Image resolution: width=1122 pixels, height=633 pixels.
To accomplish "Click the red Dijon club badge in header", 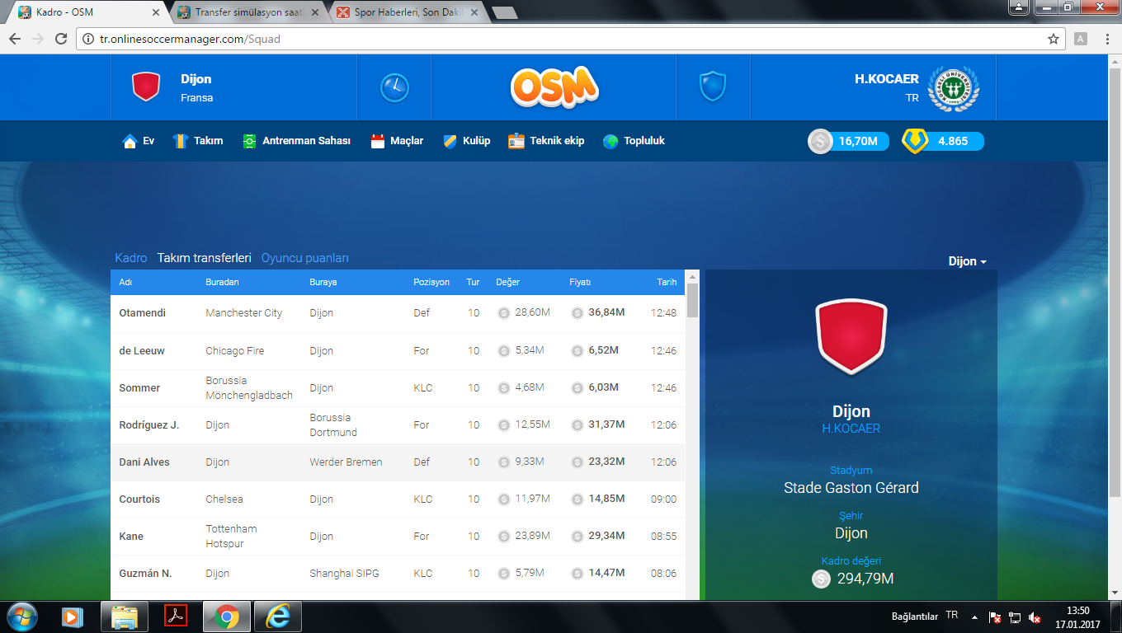I will tap(146, 87).
